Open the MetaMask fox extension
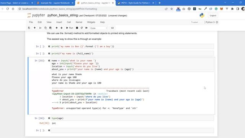The image size is (245, 138). (221, 9)
